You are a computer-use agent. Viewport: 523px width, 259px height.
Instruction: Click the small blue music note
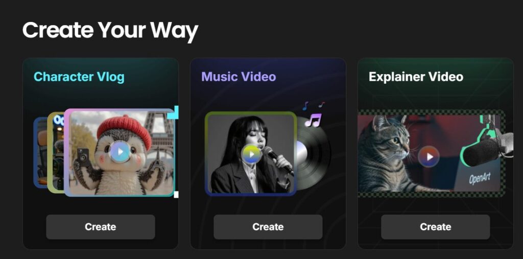tap(305, 106)
